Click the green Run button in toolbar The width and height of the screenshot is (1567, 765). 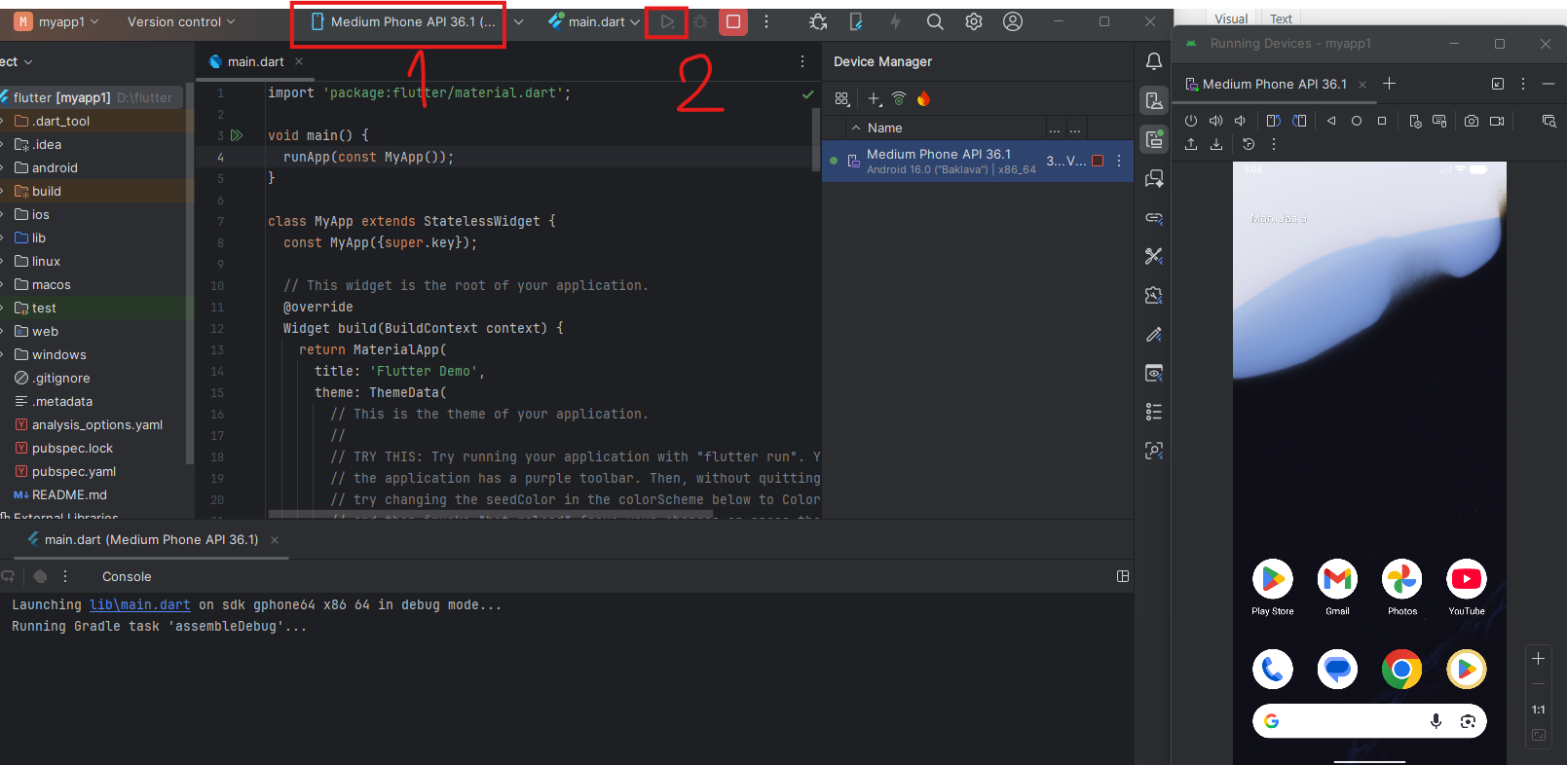click(667, 21)
